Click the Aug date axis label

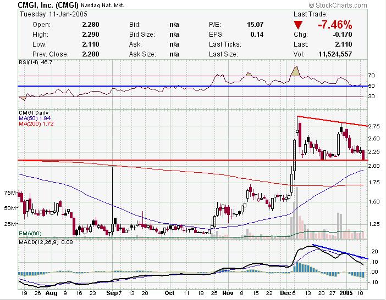tap(52, 293)
